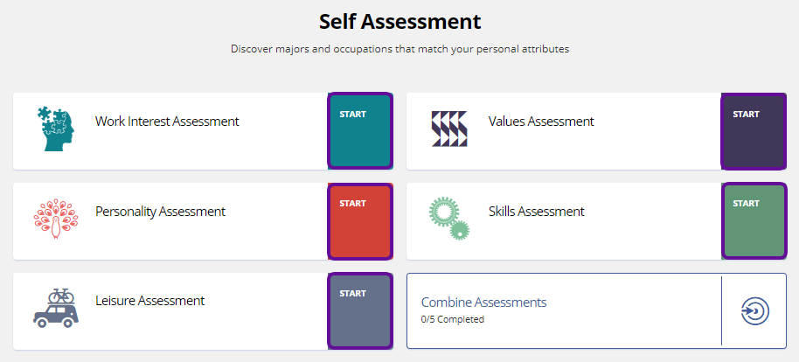
Task: Click the green gears Skills icon
Action: 449,219
